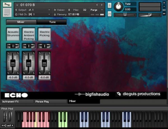
Task: Mute the instrument with M button
Action: coord(109,14)
